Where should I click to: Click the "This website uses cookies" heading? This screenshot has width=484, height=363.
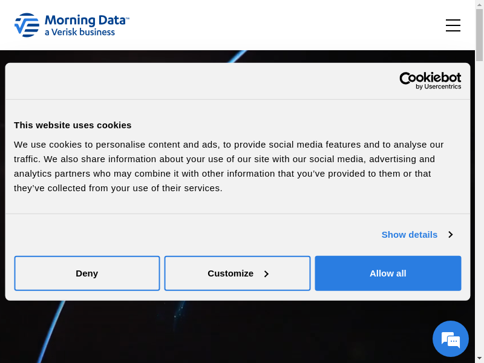tap(73, 125)
